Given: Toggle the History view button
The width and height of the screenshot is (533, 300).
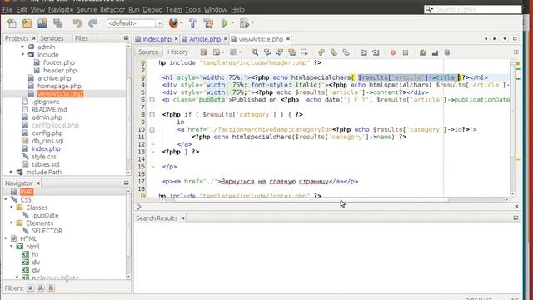Looking at the screenshot, I should point(177,52).
